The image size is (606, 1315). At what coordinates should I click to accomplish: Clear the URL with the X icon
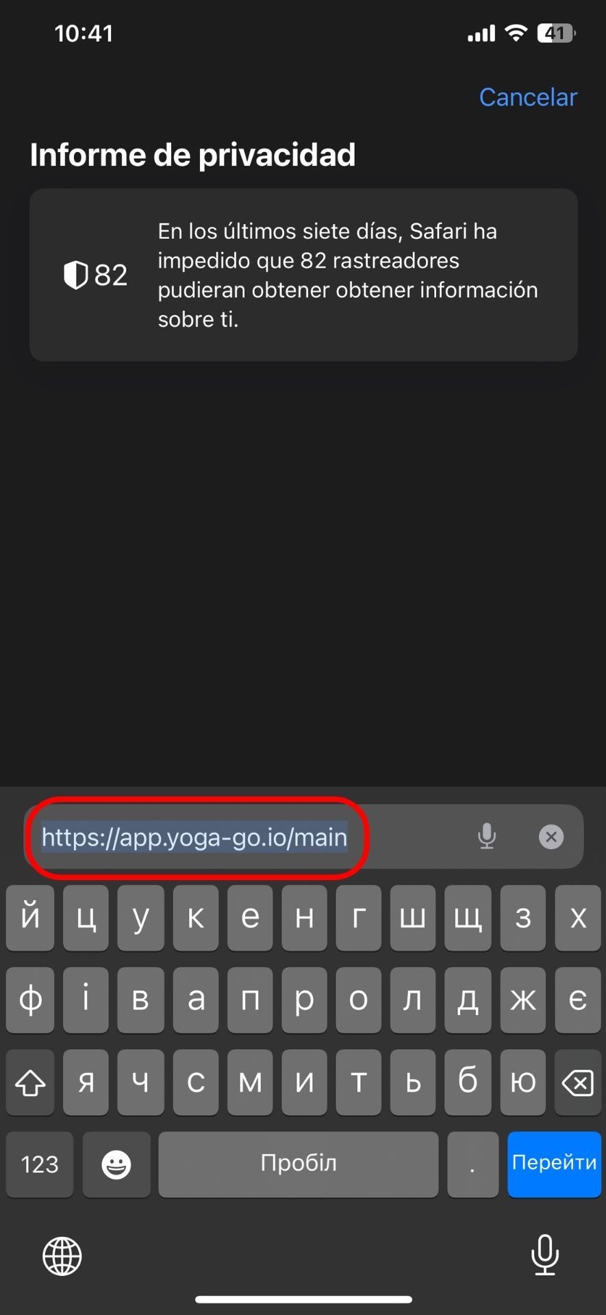tap(551, 836)
